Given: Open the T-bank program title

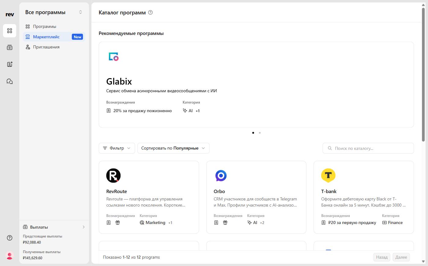Looking at the screenshot, I should [x=329, y=192].
